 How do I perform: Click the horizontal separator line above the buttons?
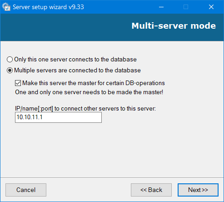coord(112,177)
